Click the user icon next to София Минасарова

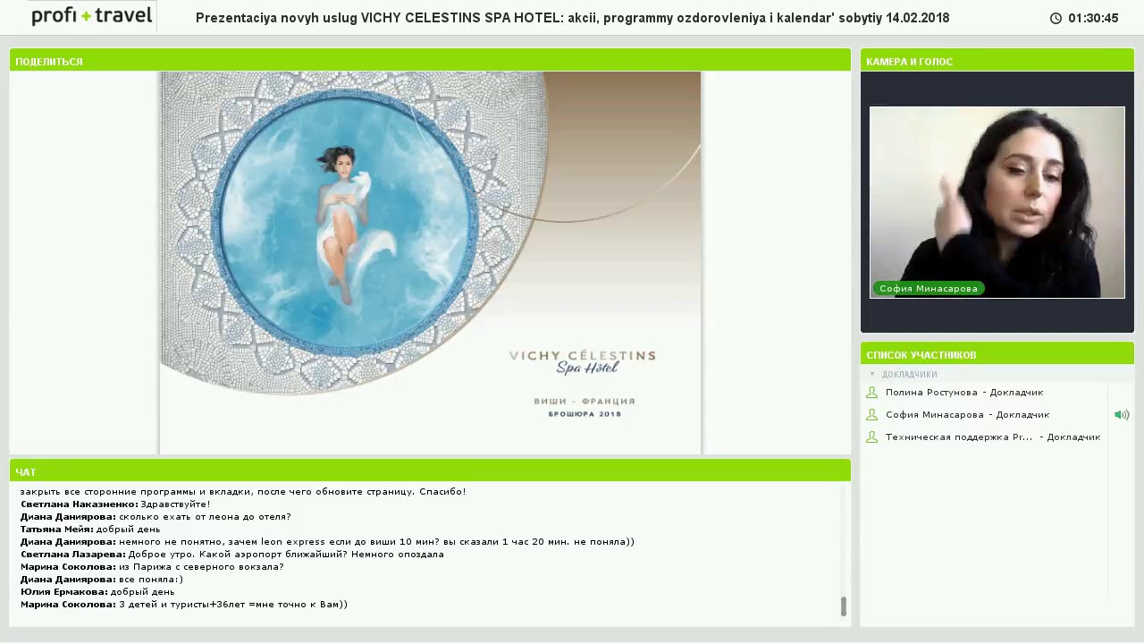tap(871, 415)
